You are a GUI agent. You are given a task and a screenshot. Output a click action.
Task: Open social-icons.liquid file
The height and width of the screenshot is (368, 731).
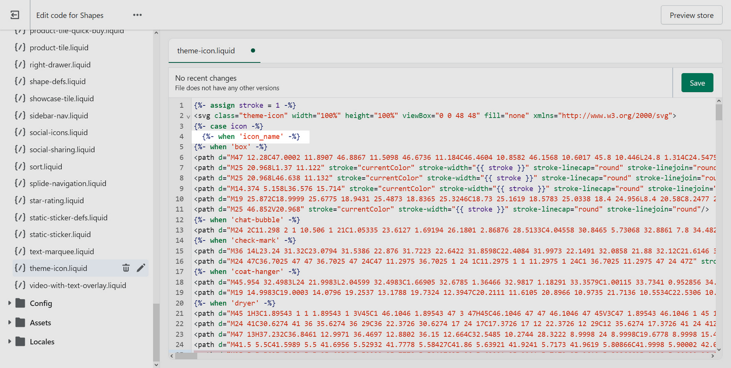click(x=58, y=132)
